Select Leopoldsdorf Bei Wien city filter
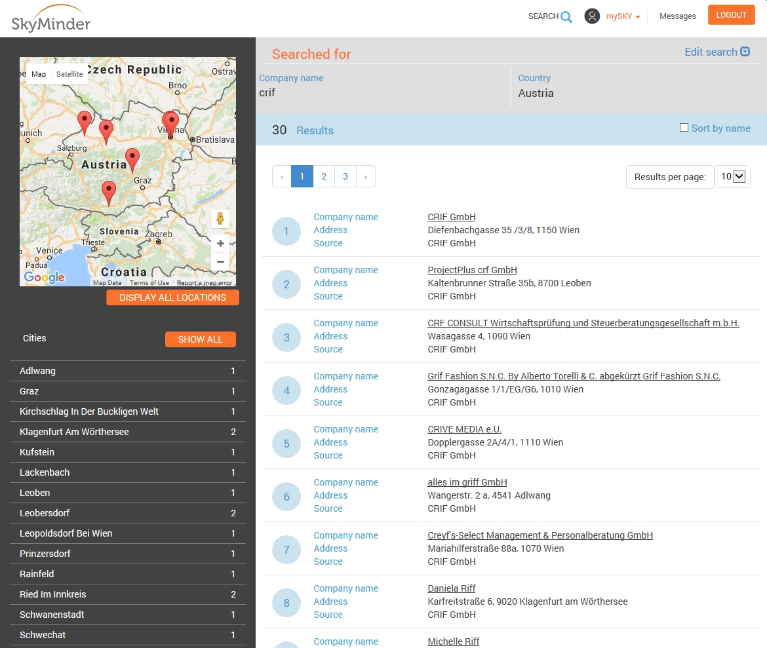The width and height of the screenshot is (767, 648). pos(128,533)
